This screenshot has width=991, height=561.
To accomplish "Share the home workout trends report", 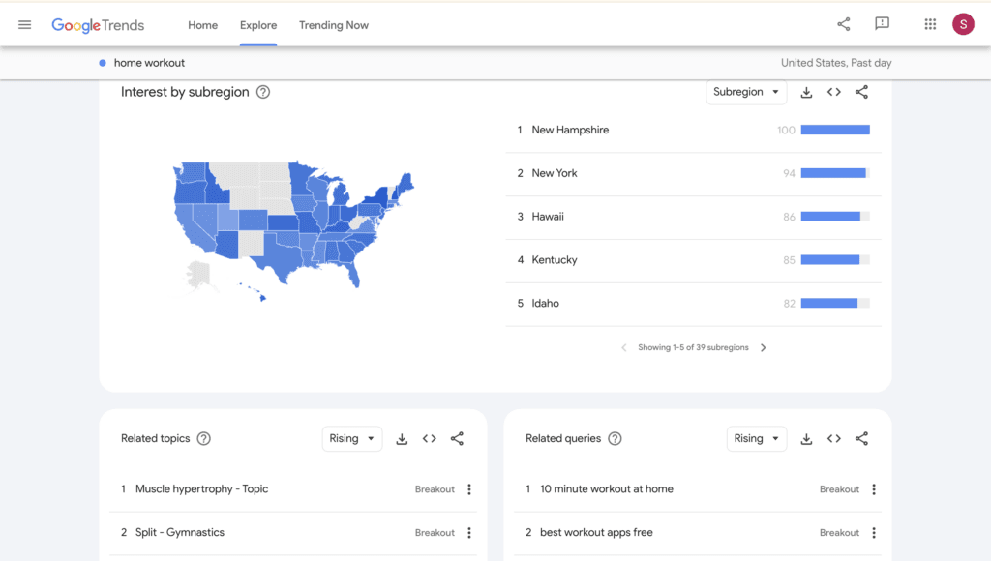I will (x=843, y=23).
